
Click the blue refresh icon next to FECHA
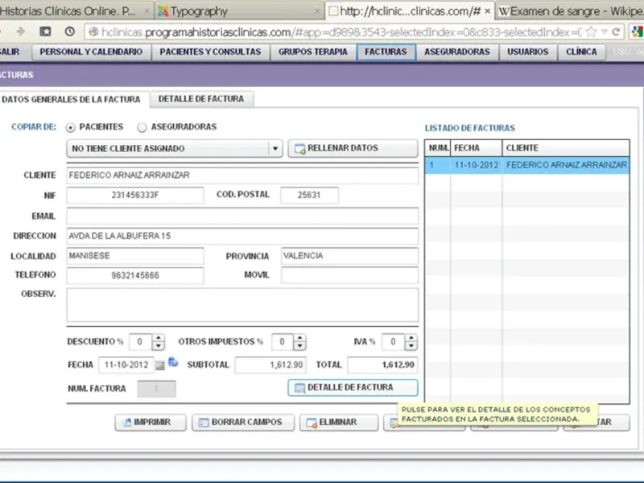point(173,361)
